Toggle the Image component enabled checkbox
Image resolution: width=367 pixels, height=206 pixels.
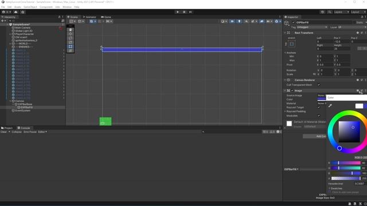(292, 90)
